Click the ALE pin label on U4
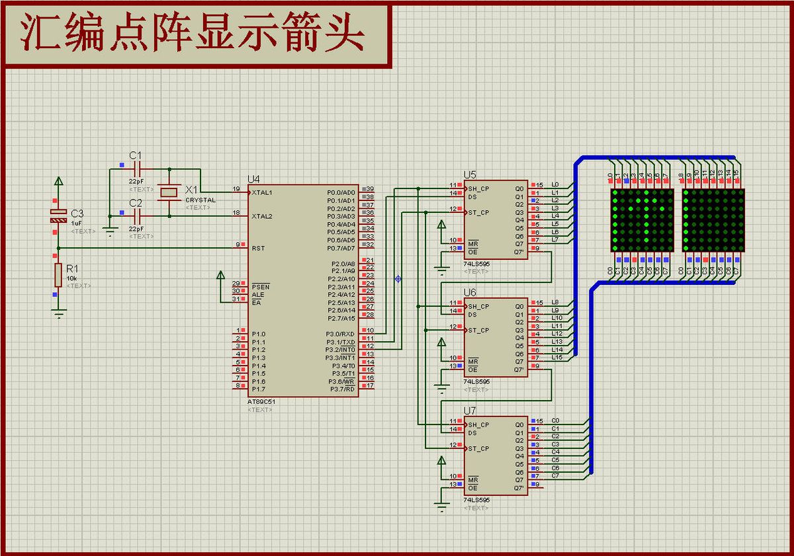 [x=257, y=295]
